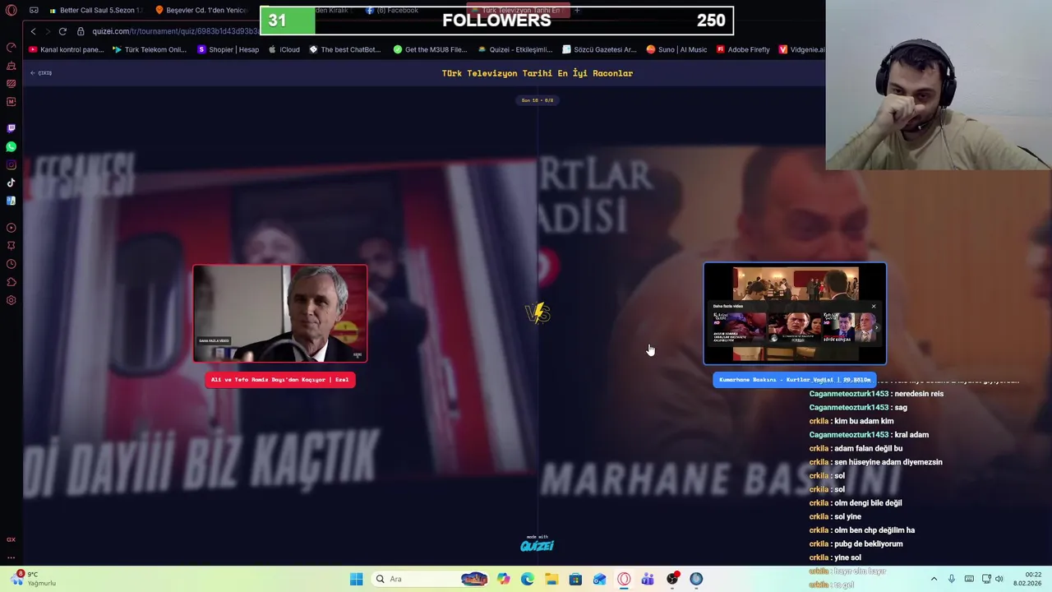Click the Quizei logo at page bottom

pyautogui.click(x=538, y=545)
